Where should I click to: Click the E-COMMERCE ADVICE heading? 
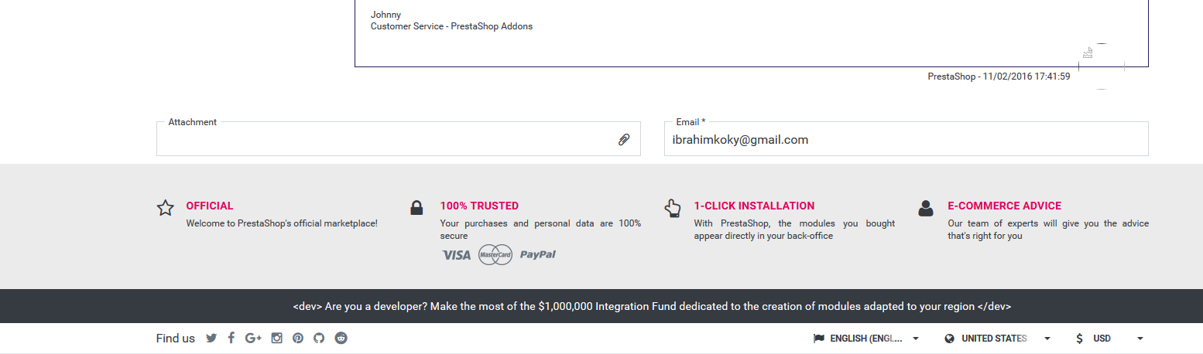pyautogui.click(x=1004, y=206)
